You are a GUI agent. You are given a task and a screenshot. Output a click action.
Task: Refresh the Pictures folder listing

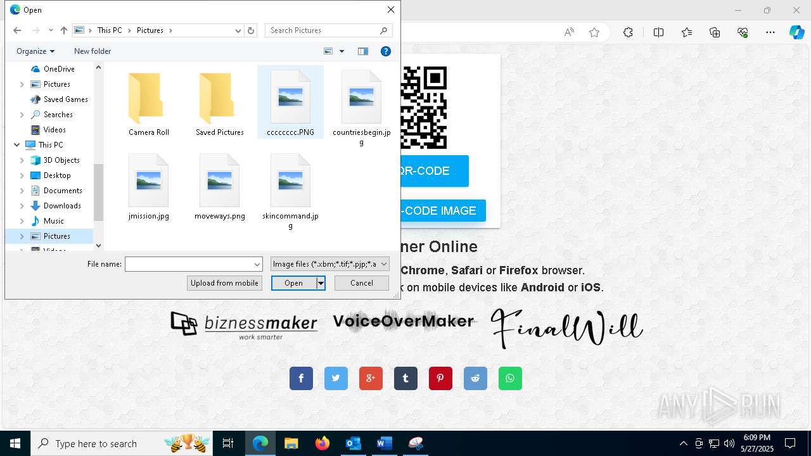tap(251, 30)
